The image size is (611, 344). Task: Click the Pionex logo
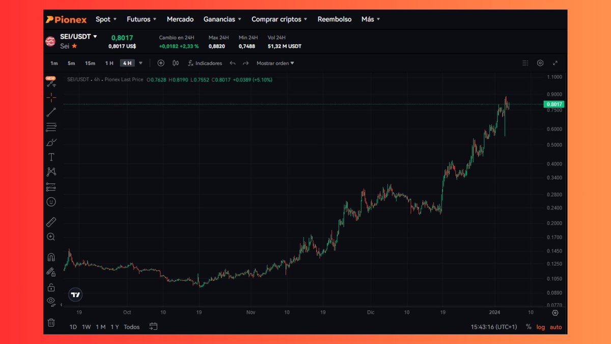click(66, 19)
